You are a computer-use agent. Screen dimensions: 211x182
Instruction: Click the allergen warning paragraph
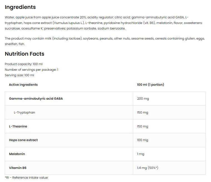click(x=105, y=41)
